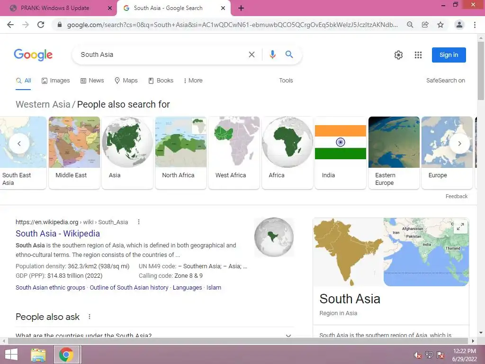Switch to PRANK: Windows 8 Update tab
This screenshot has width=485, height=364.
[55, 8]
